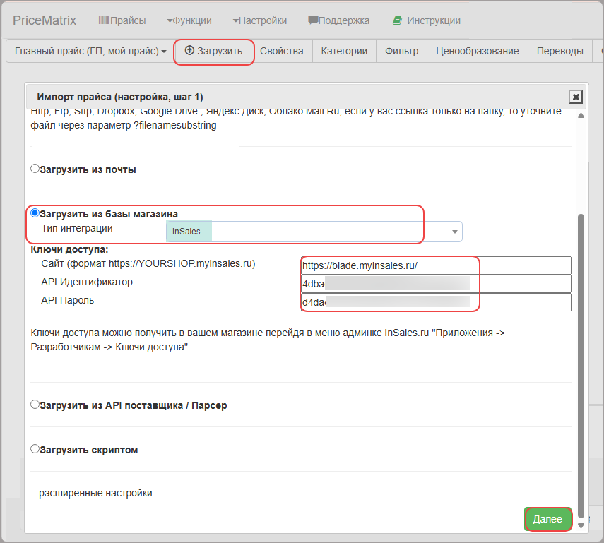
Task: Click the site URL input field
Action: coord(436,265)
